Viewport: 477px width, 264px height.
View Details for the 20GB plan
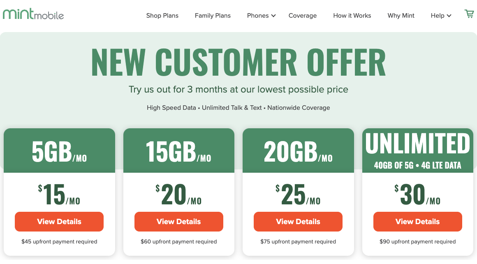[298, 222]
